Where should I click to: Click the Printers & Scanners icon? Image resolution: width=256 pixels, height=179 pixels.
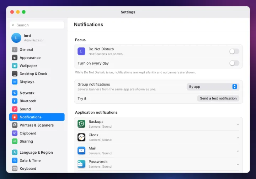[x=15, y=125]
